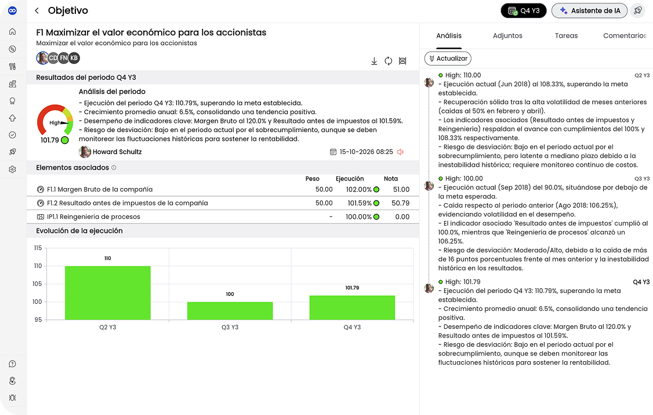The width and height of the screenshot is (653, 415).
Task: Click the High gauge showing 101.79
Action: pyautogui.click(x=55, y=124)
